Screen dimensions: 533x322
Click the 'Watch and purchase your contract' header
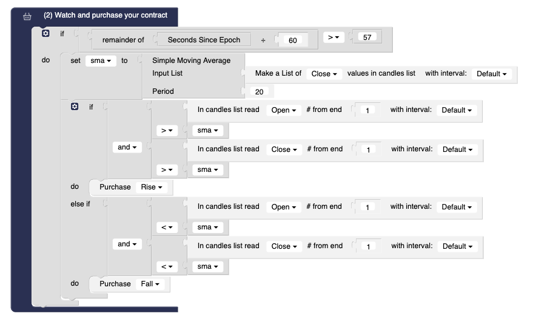click(106, 15)
